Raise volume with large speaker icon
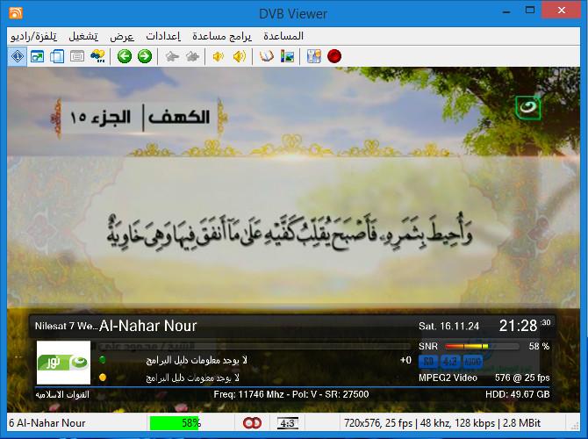The image size is (588, 439). coord(240,57)
